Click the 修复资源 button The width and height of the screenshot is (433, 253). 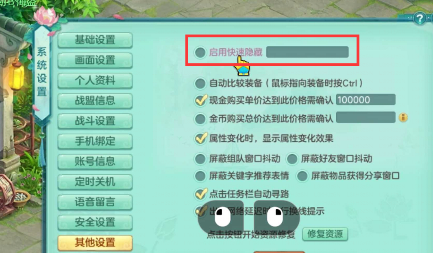(325, 234)
